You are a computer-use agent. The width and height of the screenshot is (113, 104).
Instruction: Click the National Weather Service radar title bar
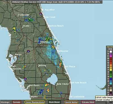tap(57, 2)
